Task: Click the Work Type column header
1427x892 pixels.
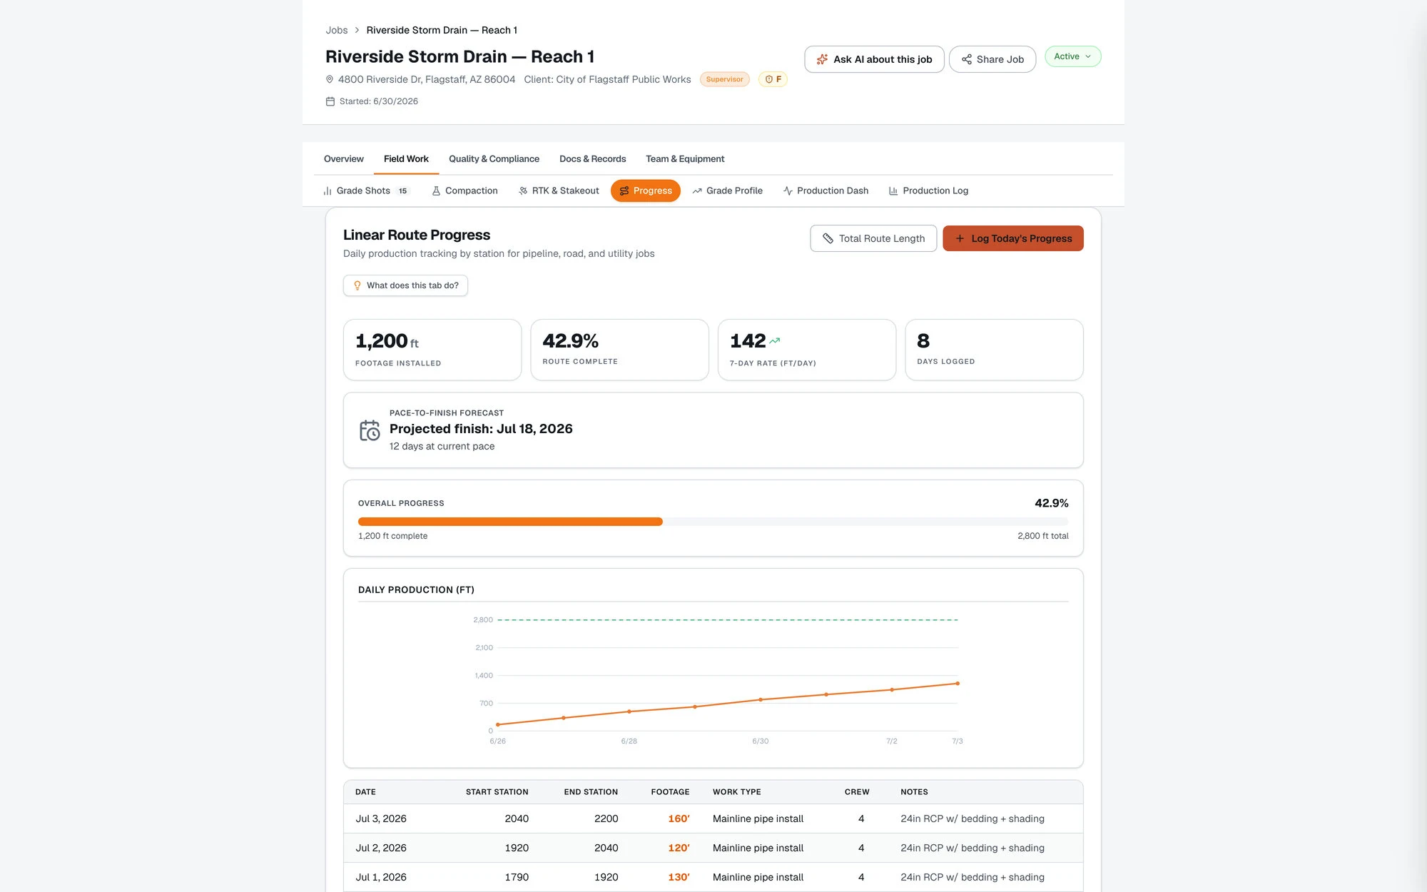Action: point(736,792)
